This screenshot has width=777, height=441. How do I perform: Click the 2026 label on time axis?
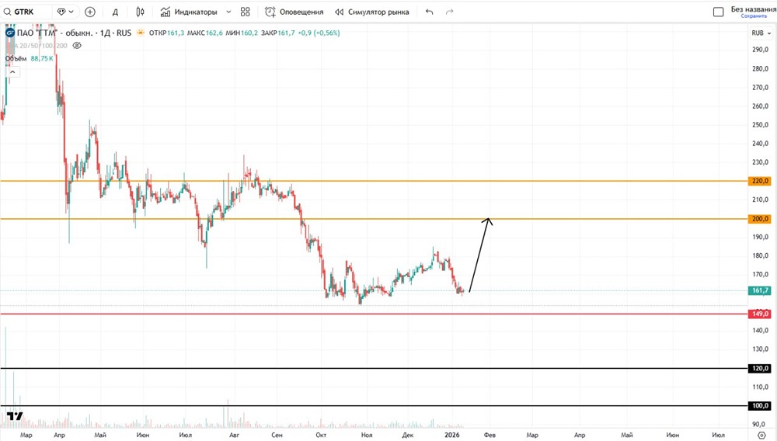[452, 435]
